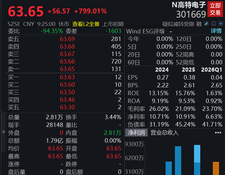Viewport: 225px width, 175px height.
Task: Click the 疑似减持受限 label
Action: 178,24
